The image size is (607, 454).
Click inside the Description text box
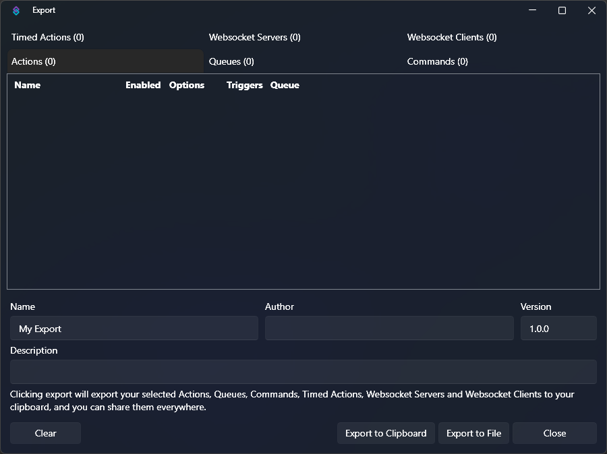[303, 371]
